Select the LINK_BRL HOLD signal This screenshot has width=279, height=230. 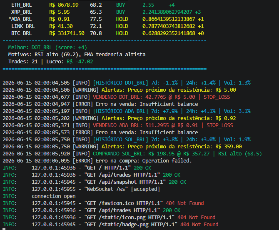point(122,26)
